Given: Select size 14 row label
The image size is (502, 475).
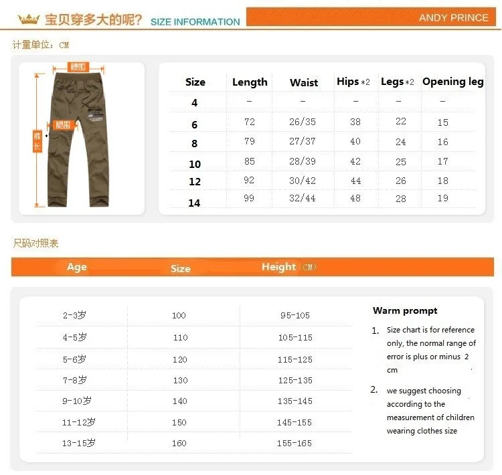Looking at the screenshot, I should [x=194, y=203].
